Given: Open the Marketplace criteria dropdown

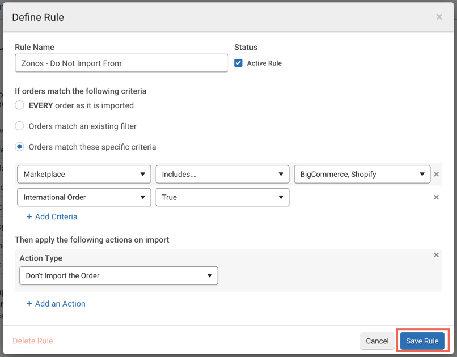Looking at the screenshot, I should pos(84,174).
